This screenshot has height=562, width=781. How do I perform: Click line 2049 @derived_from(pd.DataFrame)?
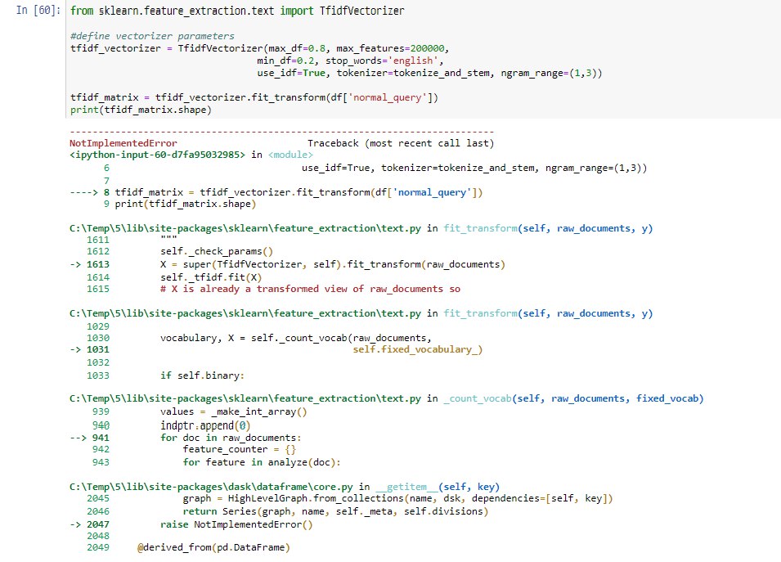click(213, 547)
